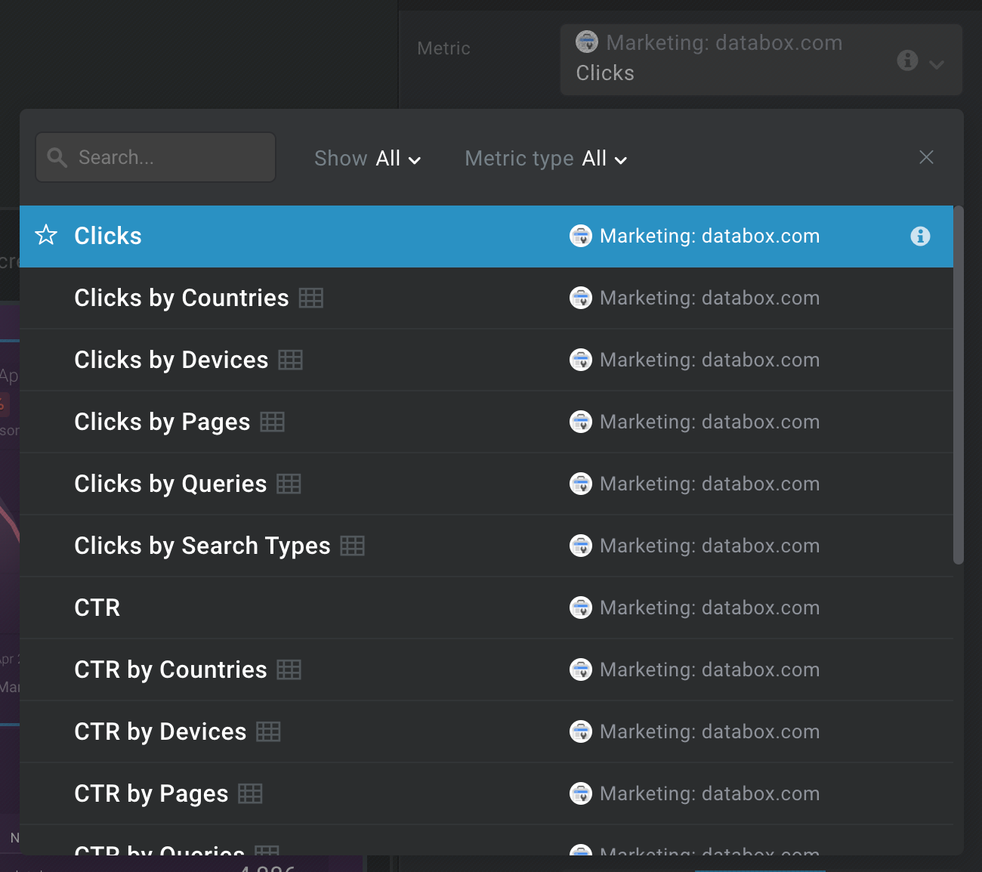
Task: Click table icon next to Clicks by Devices
Action: point(291,360)
